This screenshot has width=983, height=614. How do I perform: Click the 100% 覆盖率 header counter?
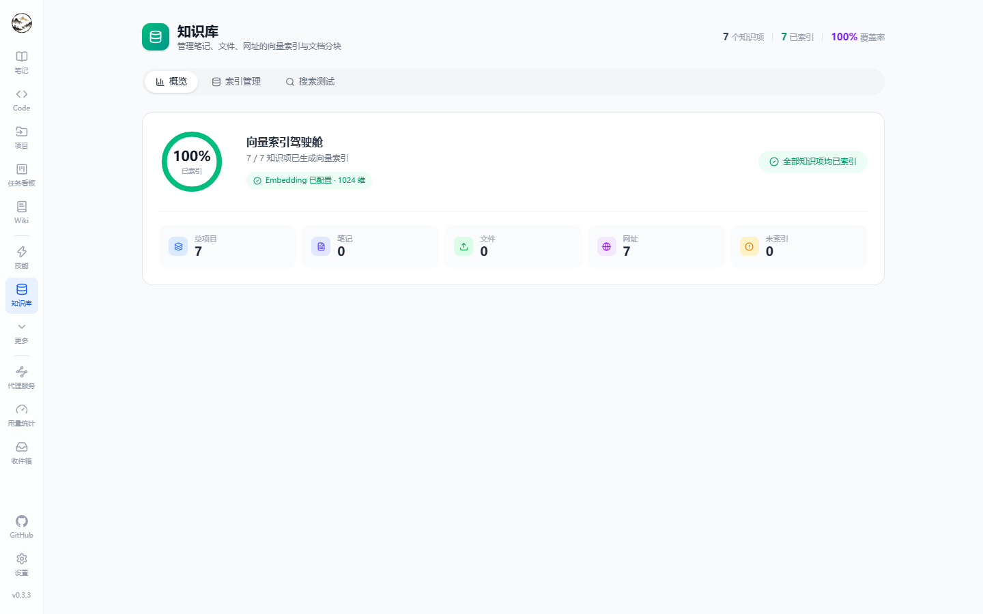click(858, 37)
